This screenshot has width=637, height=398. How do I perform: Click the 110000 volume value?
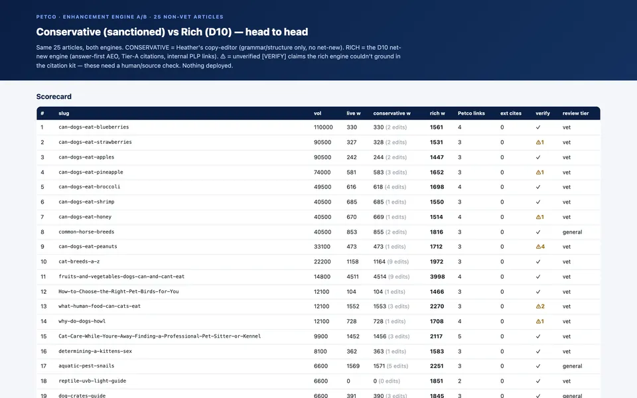pos(323,127)
